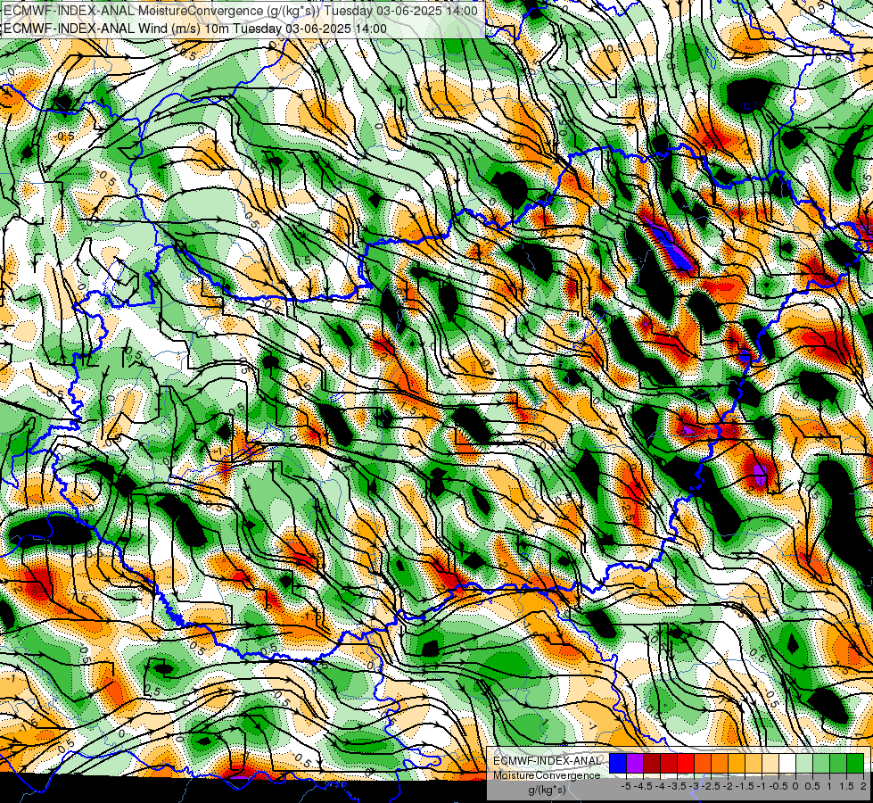Select the palest peach swatch left of -0.5
Image resolution: width=873 pixels, height=803 pixels.
pyautogui.click(x=770, y=763)
